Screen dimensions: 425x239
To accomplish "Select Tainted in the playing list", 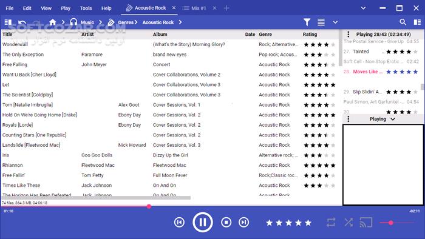I will pos(361,52).
